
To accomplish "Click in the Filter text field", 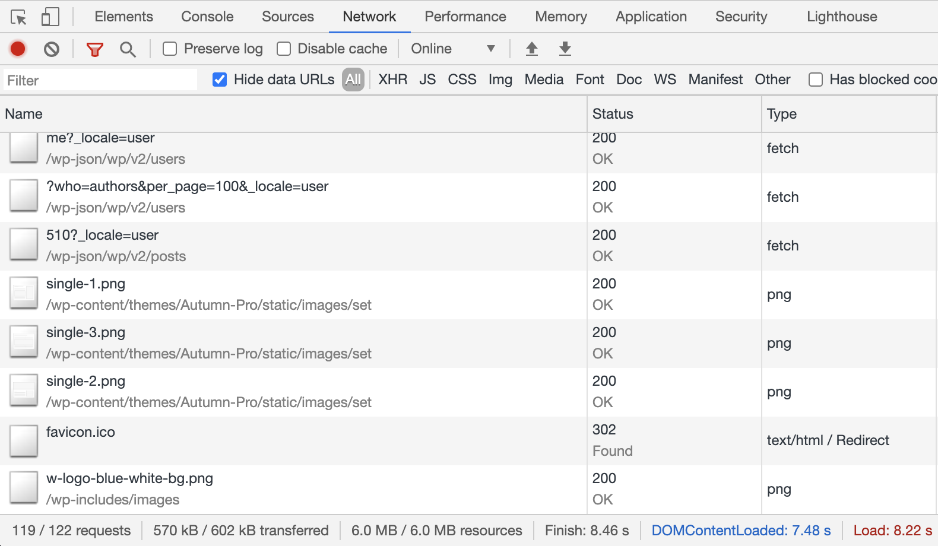I will click(100, 80).
